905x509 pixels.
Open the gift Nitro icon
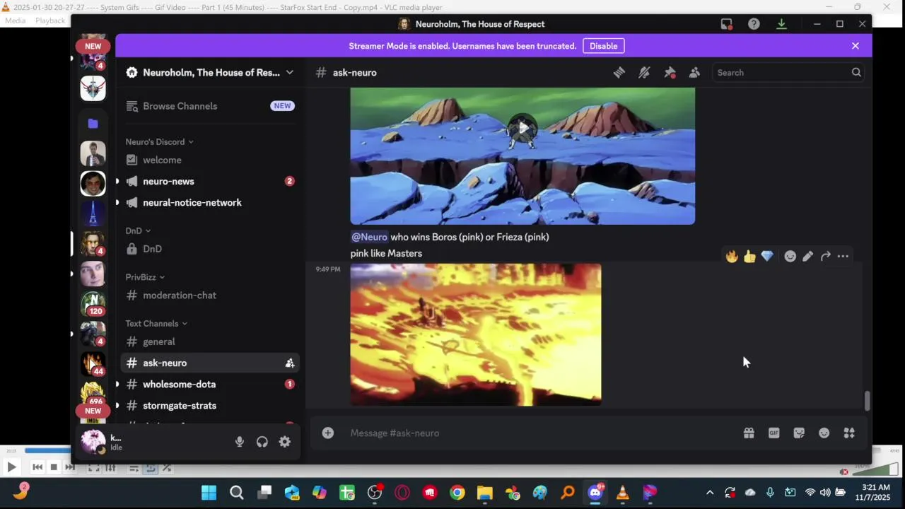tap(749, 433)
